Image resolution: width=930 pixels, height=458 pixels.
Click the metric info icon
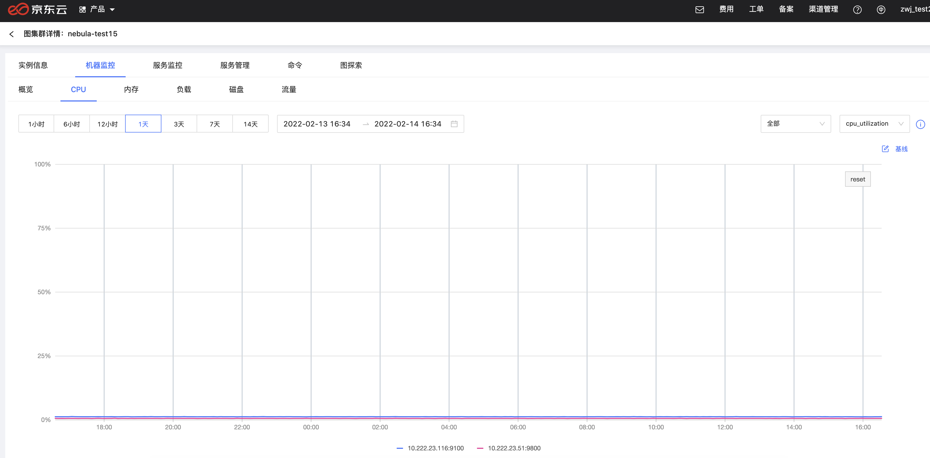[920, 125]
